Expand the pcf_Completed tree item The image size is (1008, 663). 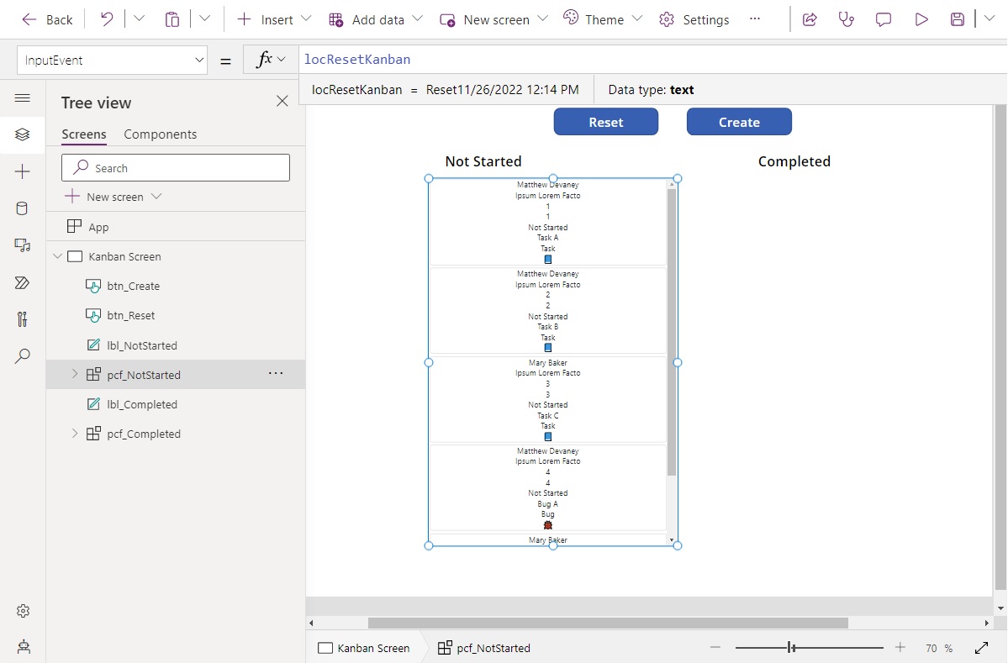(74, 434)
